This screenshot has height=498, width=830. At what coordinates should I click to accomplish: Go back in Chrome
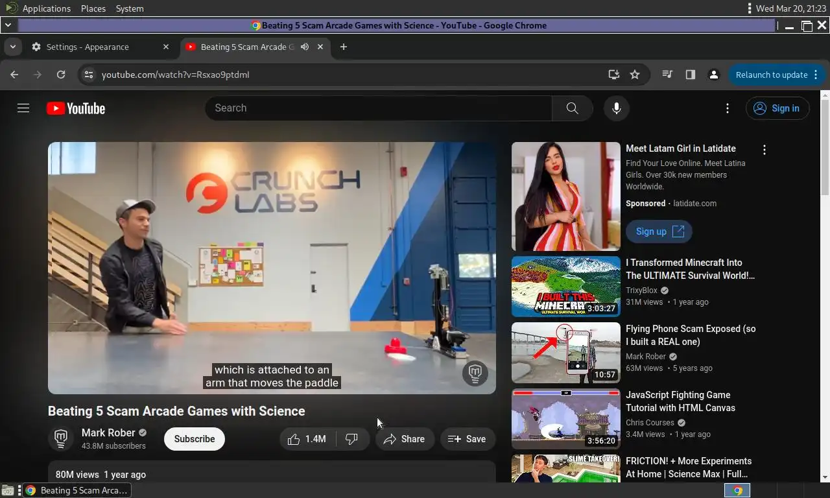pyautogui.click(x=14, y=75)
